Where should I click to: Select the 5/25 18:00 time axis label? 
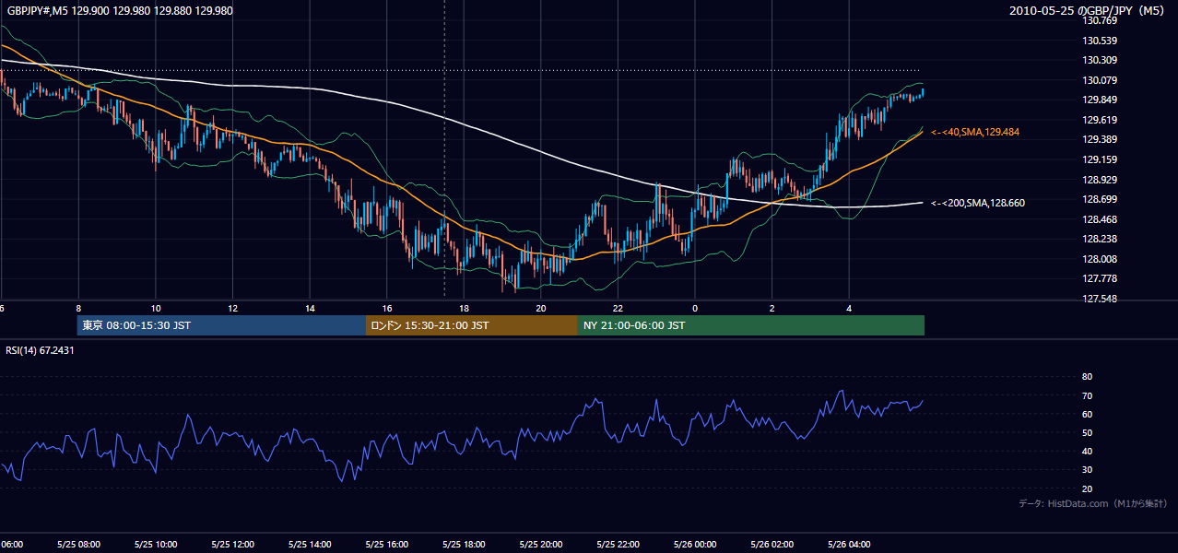point(464,545)
